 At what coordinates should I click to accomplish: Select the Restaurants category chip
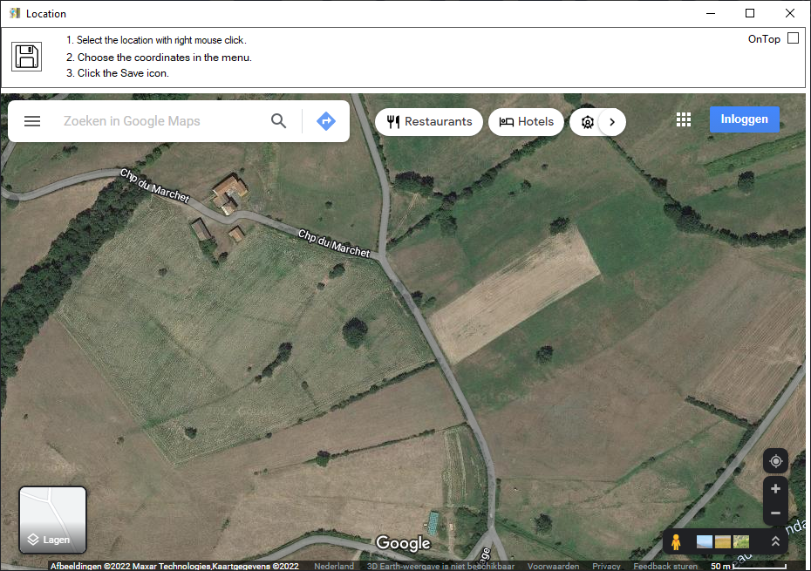click(x=429, y=122)
